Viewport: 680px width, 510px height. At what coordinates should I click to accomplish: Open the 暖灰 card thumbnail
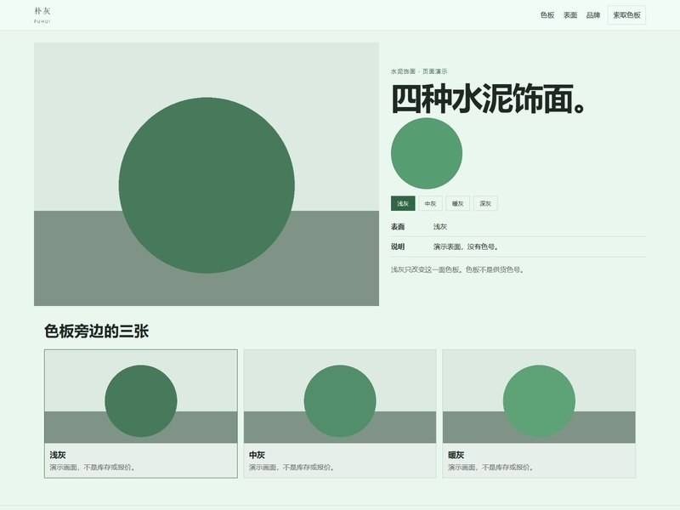[539, 396]
